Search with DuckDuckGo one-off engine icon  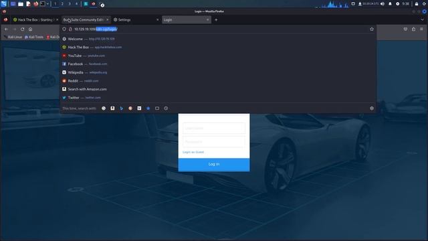[130, 108]
